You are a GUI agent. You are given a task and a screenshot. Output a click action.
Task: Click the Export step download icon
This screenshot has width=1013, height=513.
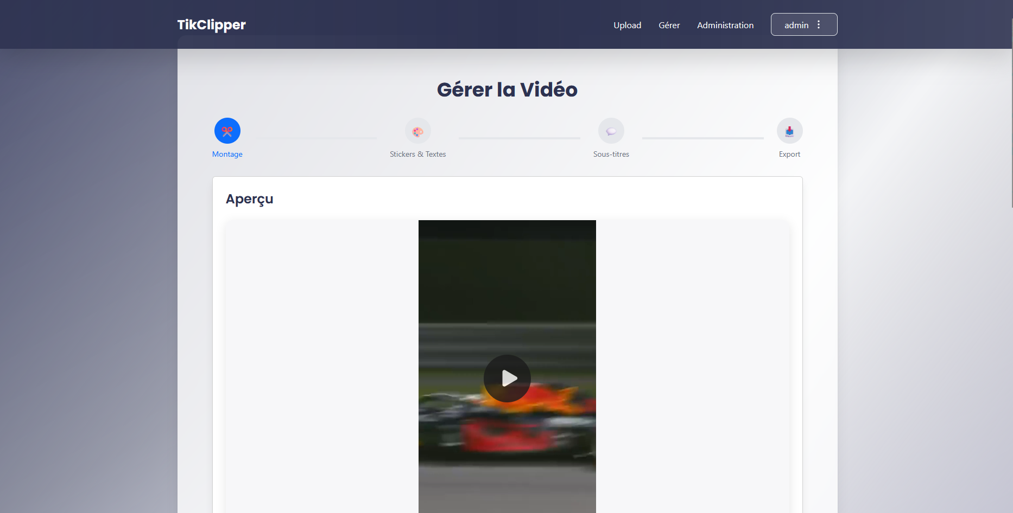pos(789,131)
